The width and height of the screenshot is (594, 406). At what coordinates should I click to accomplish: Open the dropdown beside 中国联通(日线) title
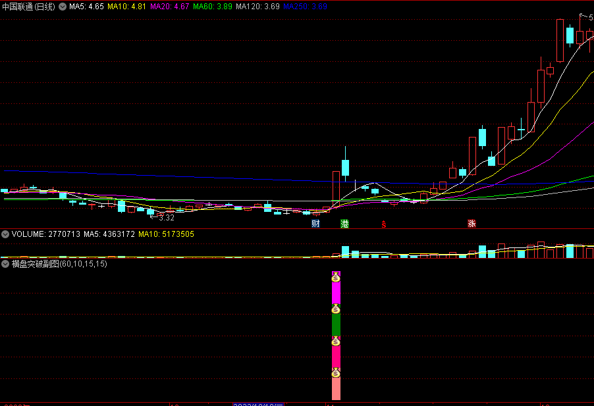63,7
